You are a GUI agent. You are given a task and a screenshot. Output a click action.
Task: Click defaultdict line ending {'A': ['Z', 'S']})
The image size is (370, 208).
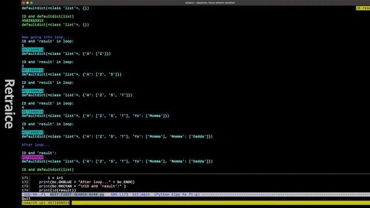point(72,75)
